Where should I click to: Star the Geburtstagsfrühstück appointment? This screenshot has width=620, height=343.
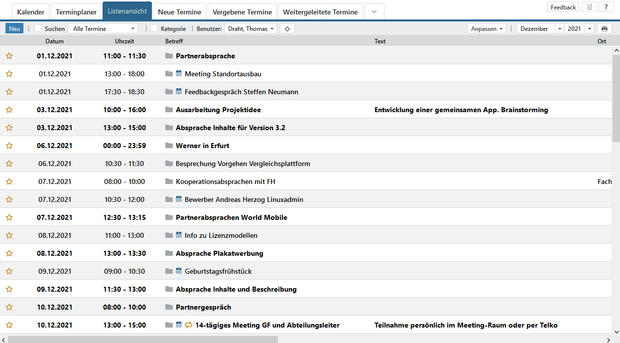coord(9,271)
